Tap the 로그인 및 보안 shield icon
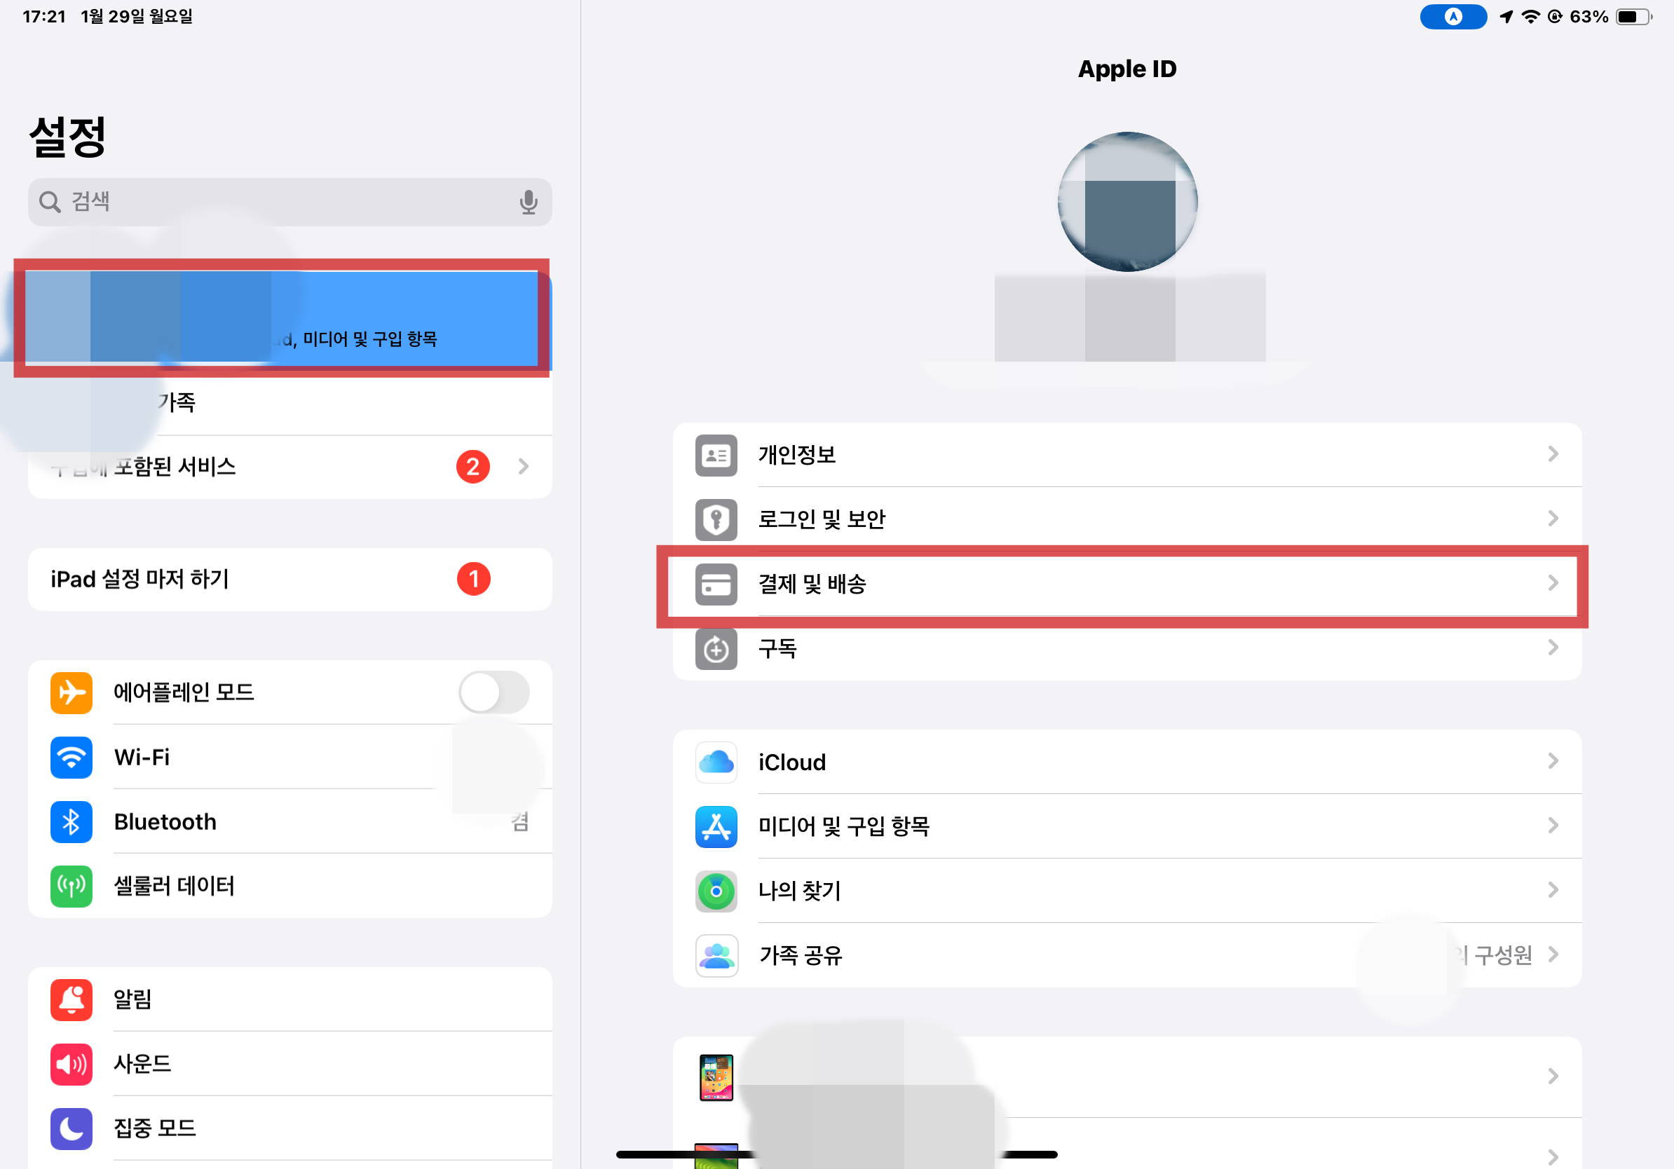 [716, 519]
